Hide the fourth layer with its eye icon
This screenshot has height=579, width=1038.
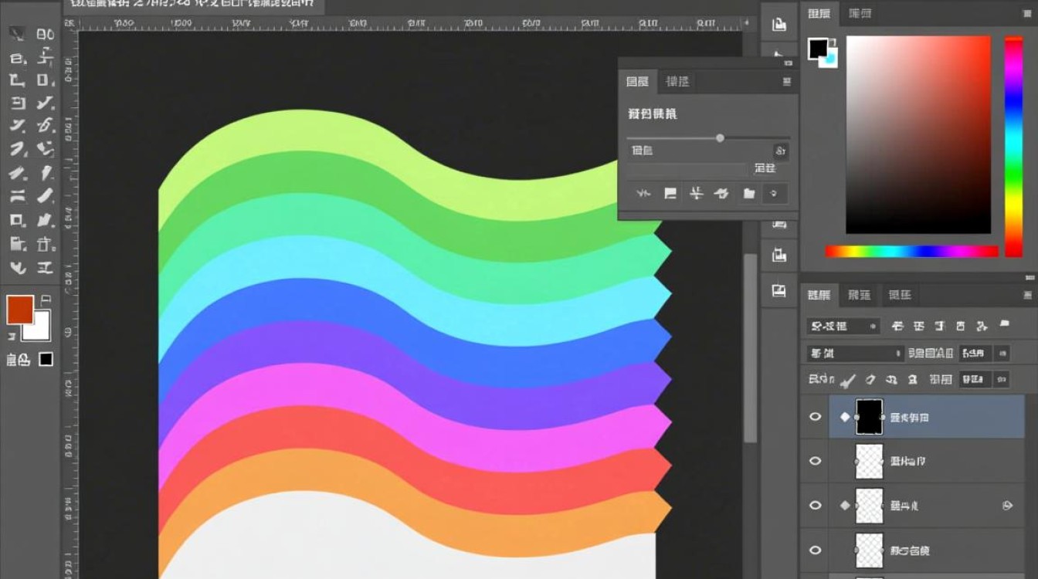815,550
